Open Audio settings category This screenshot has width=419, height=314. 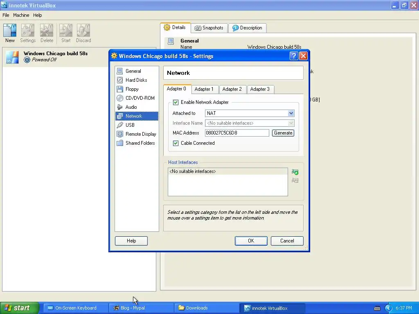pyautogui.click(x=137, y=107)
